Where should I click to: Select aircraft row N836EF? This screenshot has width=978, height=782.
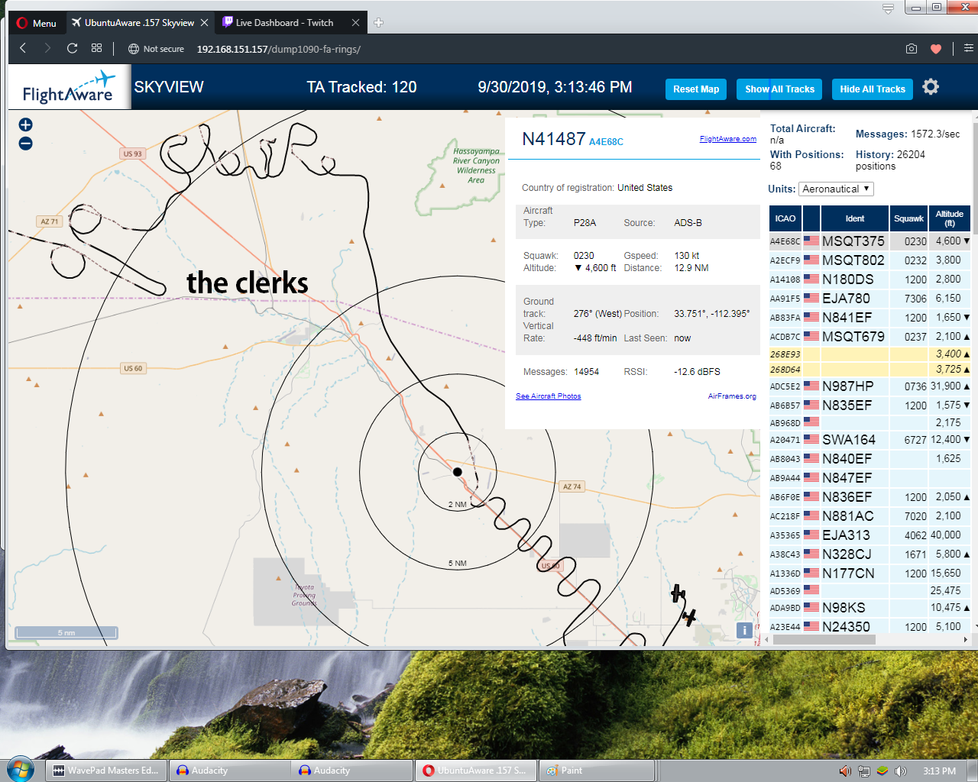click(870, 497)
